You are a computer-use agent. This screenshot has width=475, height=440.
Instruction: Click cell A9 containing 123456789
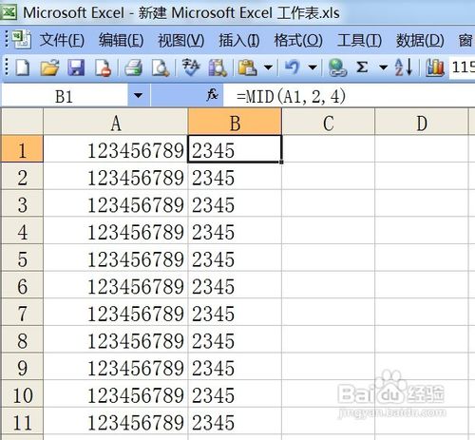(x=116, y=367)
